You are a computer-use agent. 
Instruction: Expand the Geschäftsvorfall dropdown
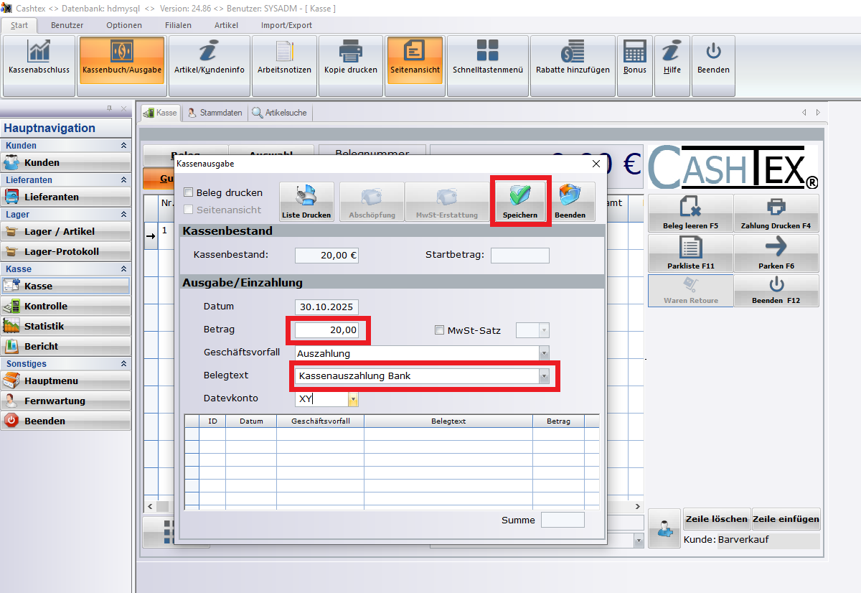click(544, 353)
